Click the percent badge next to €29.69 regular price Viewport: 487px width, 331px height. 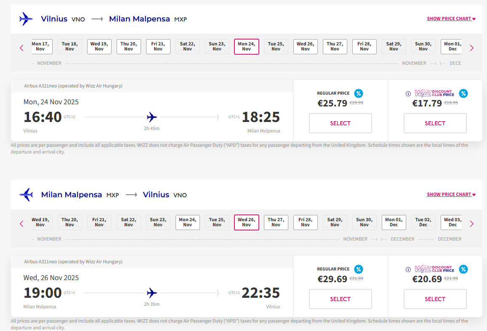click(358, 269)
